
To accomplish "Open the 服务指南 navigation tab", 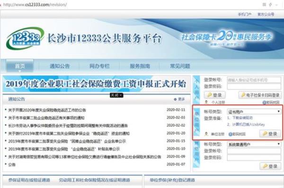I will pos(140,66).
